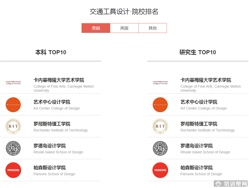Open 卡内基梅隆大学艺术学院 in 研究生 TOP10
The width and height of the screenshot is (249, 188).
pos(206,80)
